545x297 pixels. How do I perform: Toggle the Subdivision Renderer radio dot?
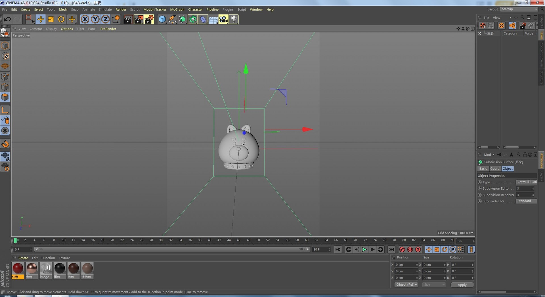click(x=480, y=195)
